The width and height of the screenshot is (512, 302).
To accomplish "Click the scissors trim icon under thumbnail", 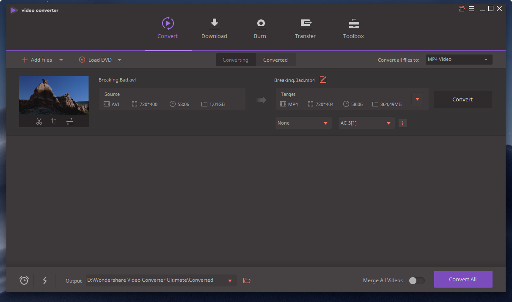I will click(39, 122).
